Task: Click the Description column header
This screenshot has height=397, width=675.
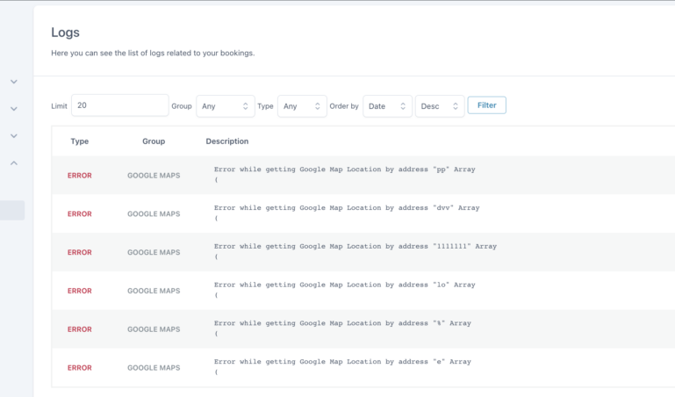Action: [227, 141]
